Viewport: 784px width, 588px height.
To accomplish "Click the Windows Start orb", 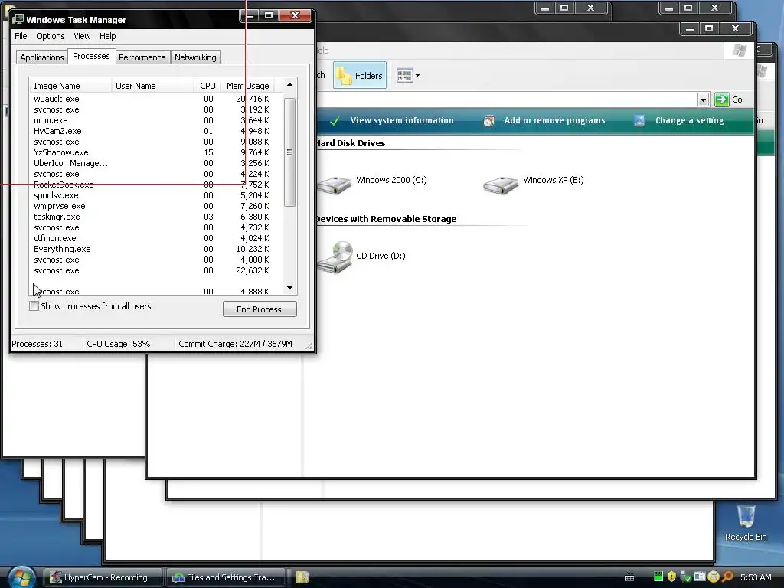I will 21,577.
